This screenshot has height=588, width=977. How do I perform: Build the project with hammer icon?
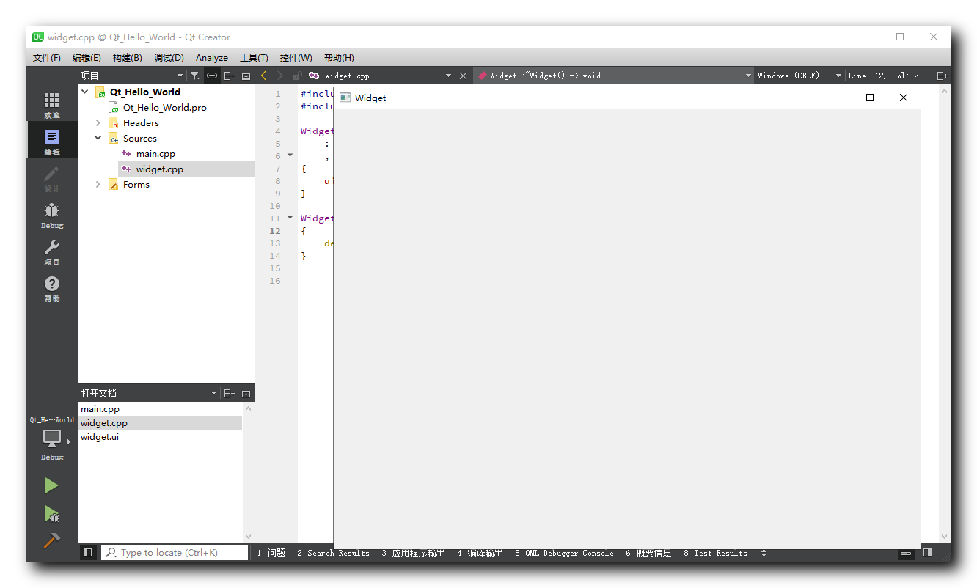pos(51,540)
